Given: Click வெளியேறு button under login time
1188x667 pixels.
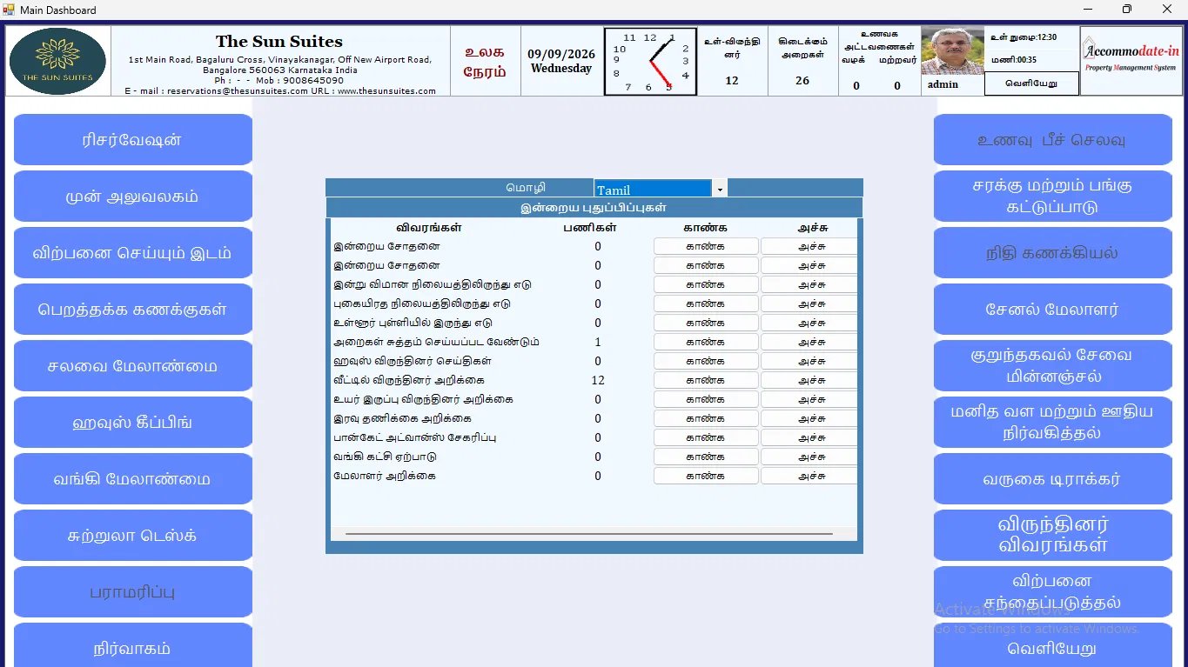Looking at the screenshot, I should click(x=1031, y=84).
